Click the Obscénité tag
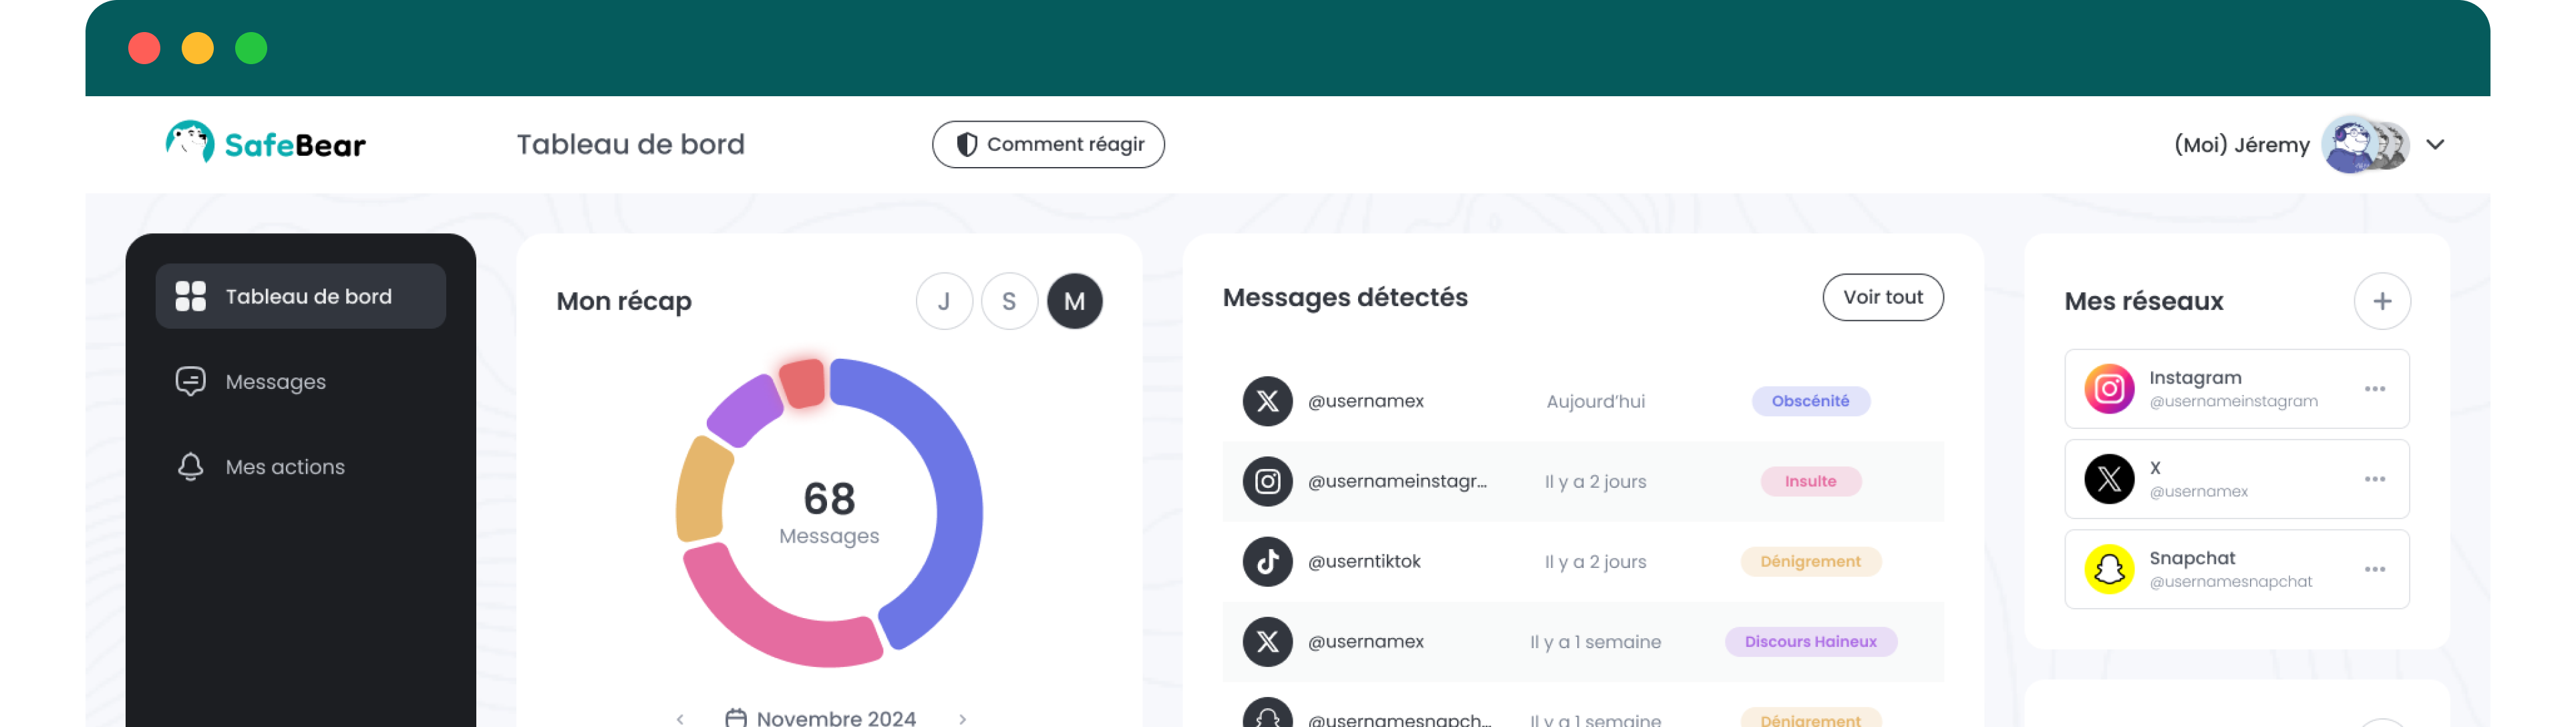 pyautogui.click(x=1810, y=401)
